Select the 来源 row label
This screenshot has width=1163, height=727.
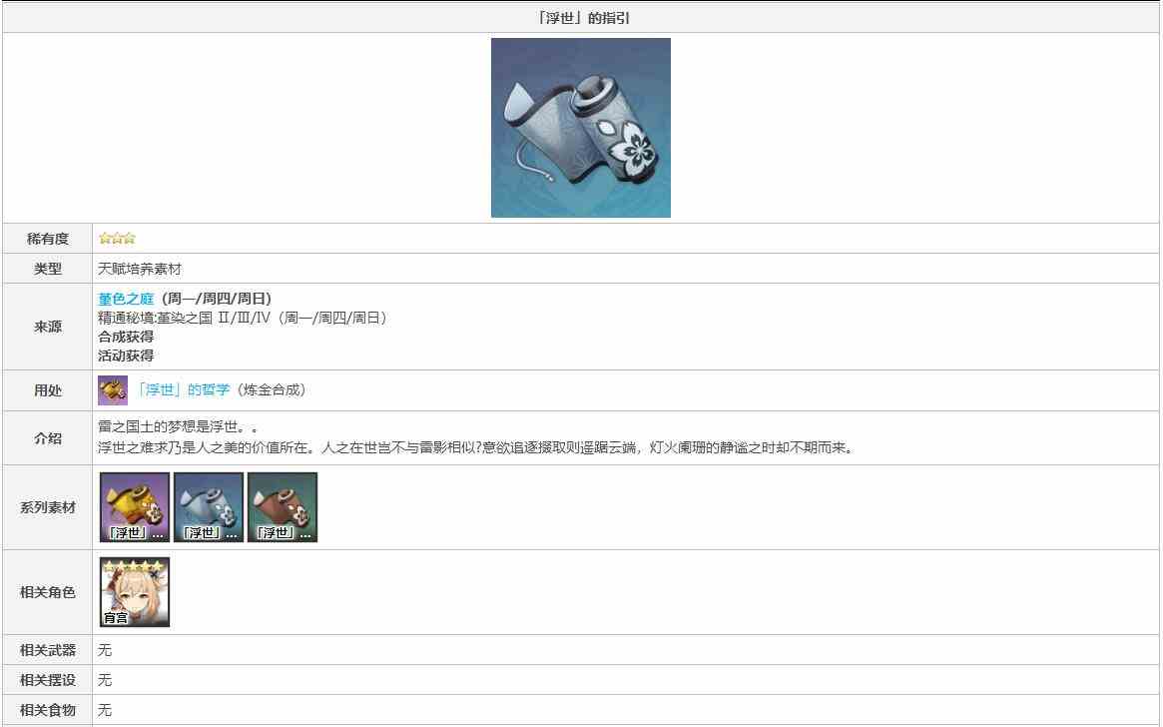tap(48, 327)
